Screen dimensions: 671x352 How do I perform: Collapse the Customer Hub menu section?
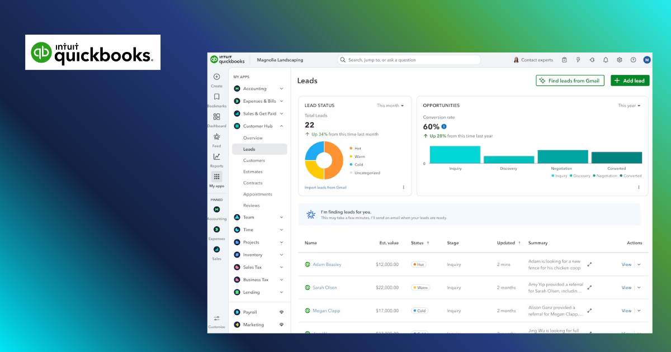pyautogui.click(x=281, y=126)
